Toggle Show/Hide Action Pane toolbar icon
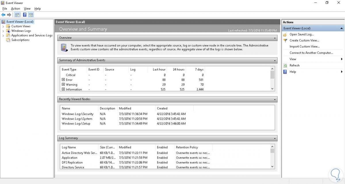Image resolution: width=345 pixels, height=184 pixels. pos(31,15)
